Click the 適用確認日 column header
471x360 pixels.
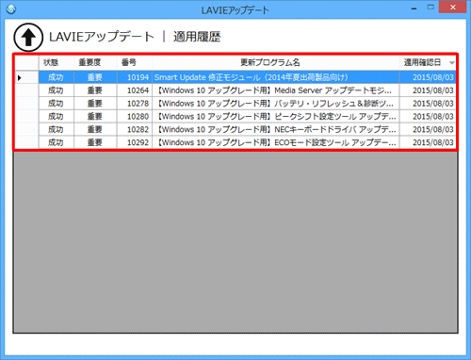click(428, 62)
